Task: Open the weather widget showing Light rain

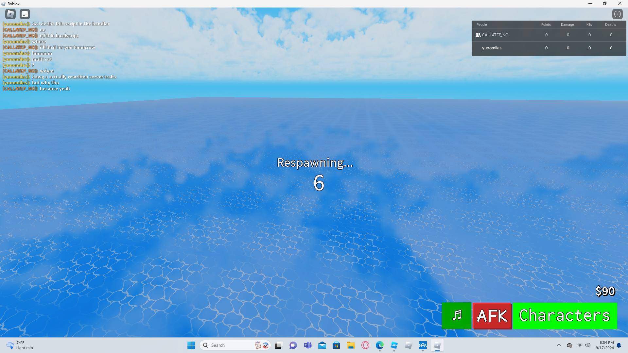Action: pyautogui.click(x=20, y=345)
